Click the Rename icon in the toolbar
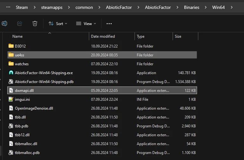This screenshot has height=160, width=244. pos(4,24)
